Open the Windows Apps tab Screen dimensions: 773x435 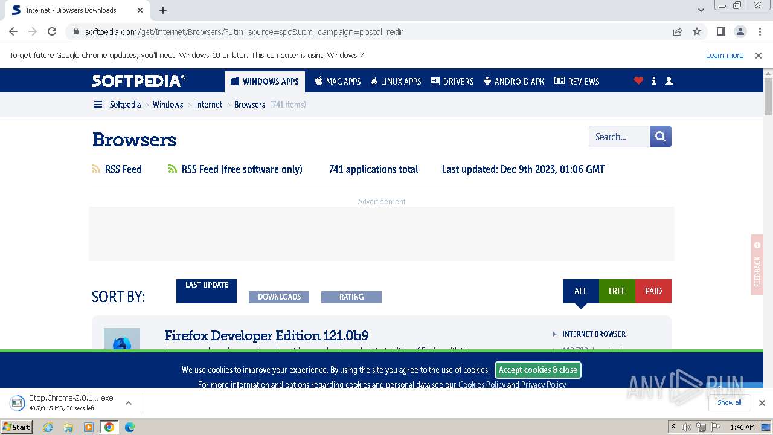(x=265, y=81)
